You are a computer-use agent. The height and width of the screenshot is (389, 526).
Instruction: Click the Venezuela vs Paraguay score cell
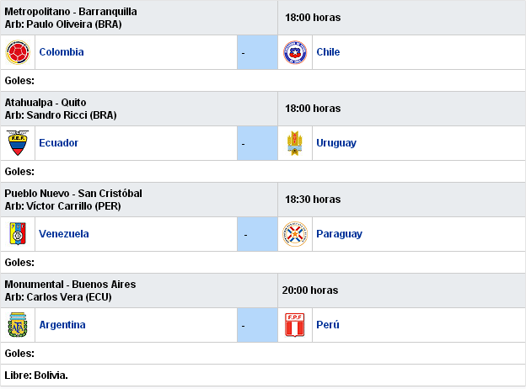(257, 234)
